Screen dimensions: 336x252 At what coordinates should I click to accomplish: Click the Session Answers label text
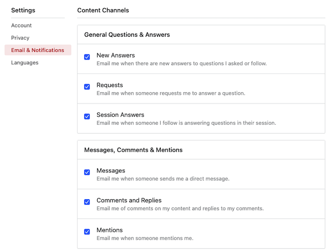coord(120,115)
